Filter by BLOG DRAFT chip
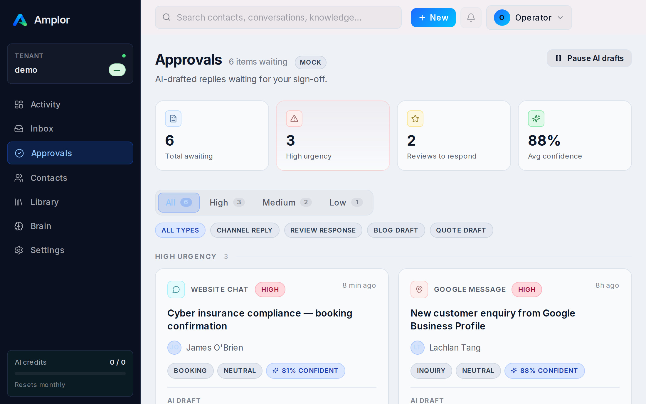Screen dimensions: 646x404 click(396, 230)
